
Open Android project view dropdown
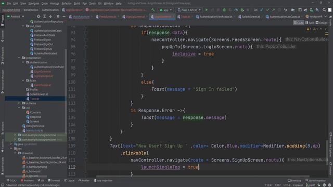(x=15, y=16)
